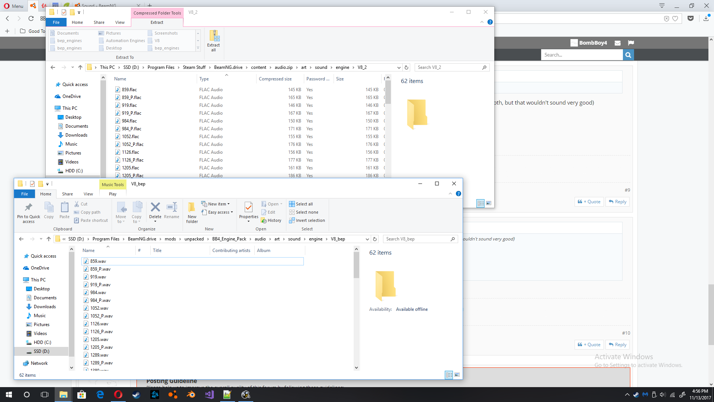Open the forum inbox envelope icon
The height and width of the screenshot is (402, 714).
coord(618,43)
